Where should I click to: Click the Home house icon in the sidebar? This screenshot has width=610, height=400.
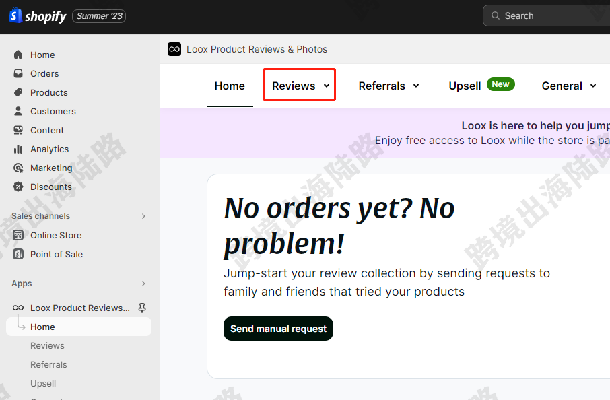tap(18, 55)
